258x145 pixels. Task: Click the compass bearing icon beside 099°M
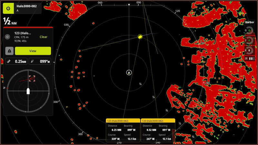tap(32, 61)
